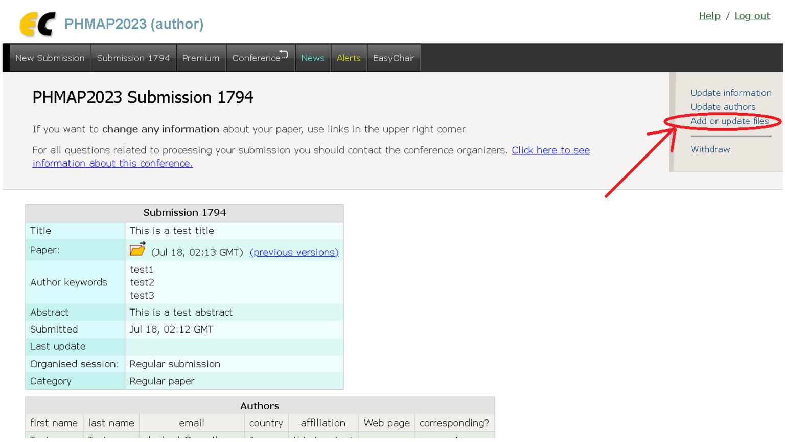Viewport: 785px width, 442px height.
Task: Open the Help link
Action: point(709,16)
